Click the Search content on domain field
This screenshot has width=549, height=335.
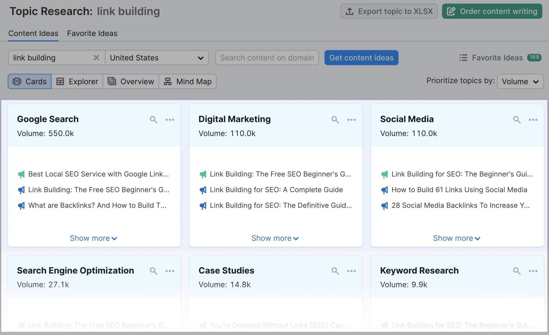(267, 57)
